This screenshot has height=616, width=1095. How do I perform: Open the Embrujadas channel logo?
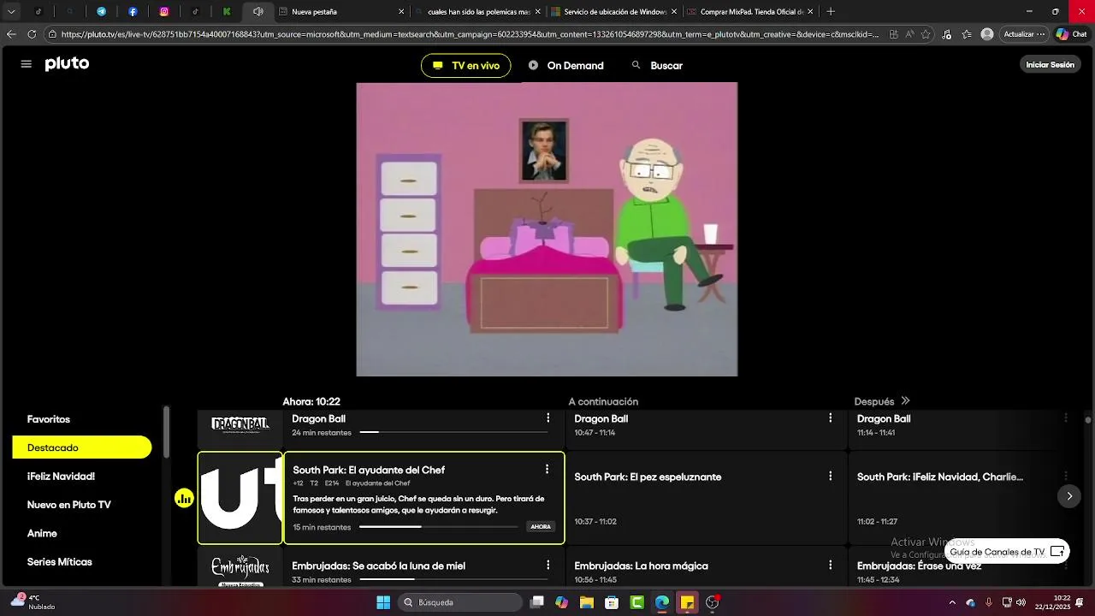point(240,568)
